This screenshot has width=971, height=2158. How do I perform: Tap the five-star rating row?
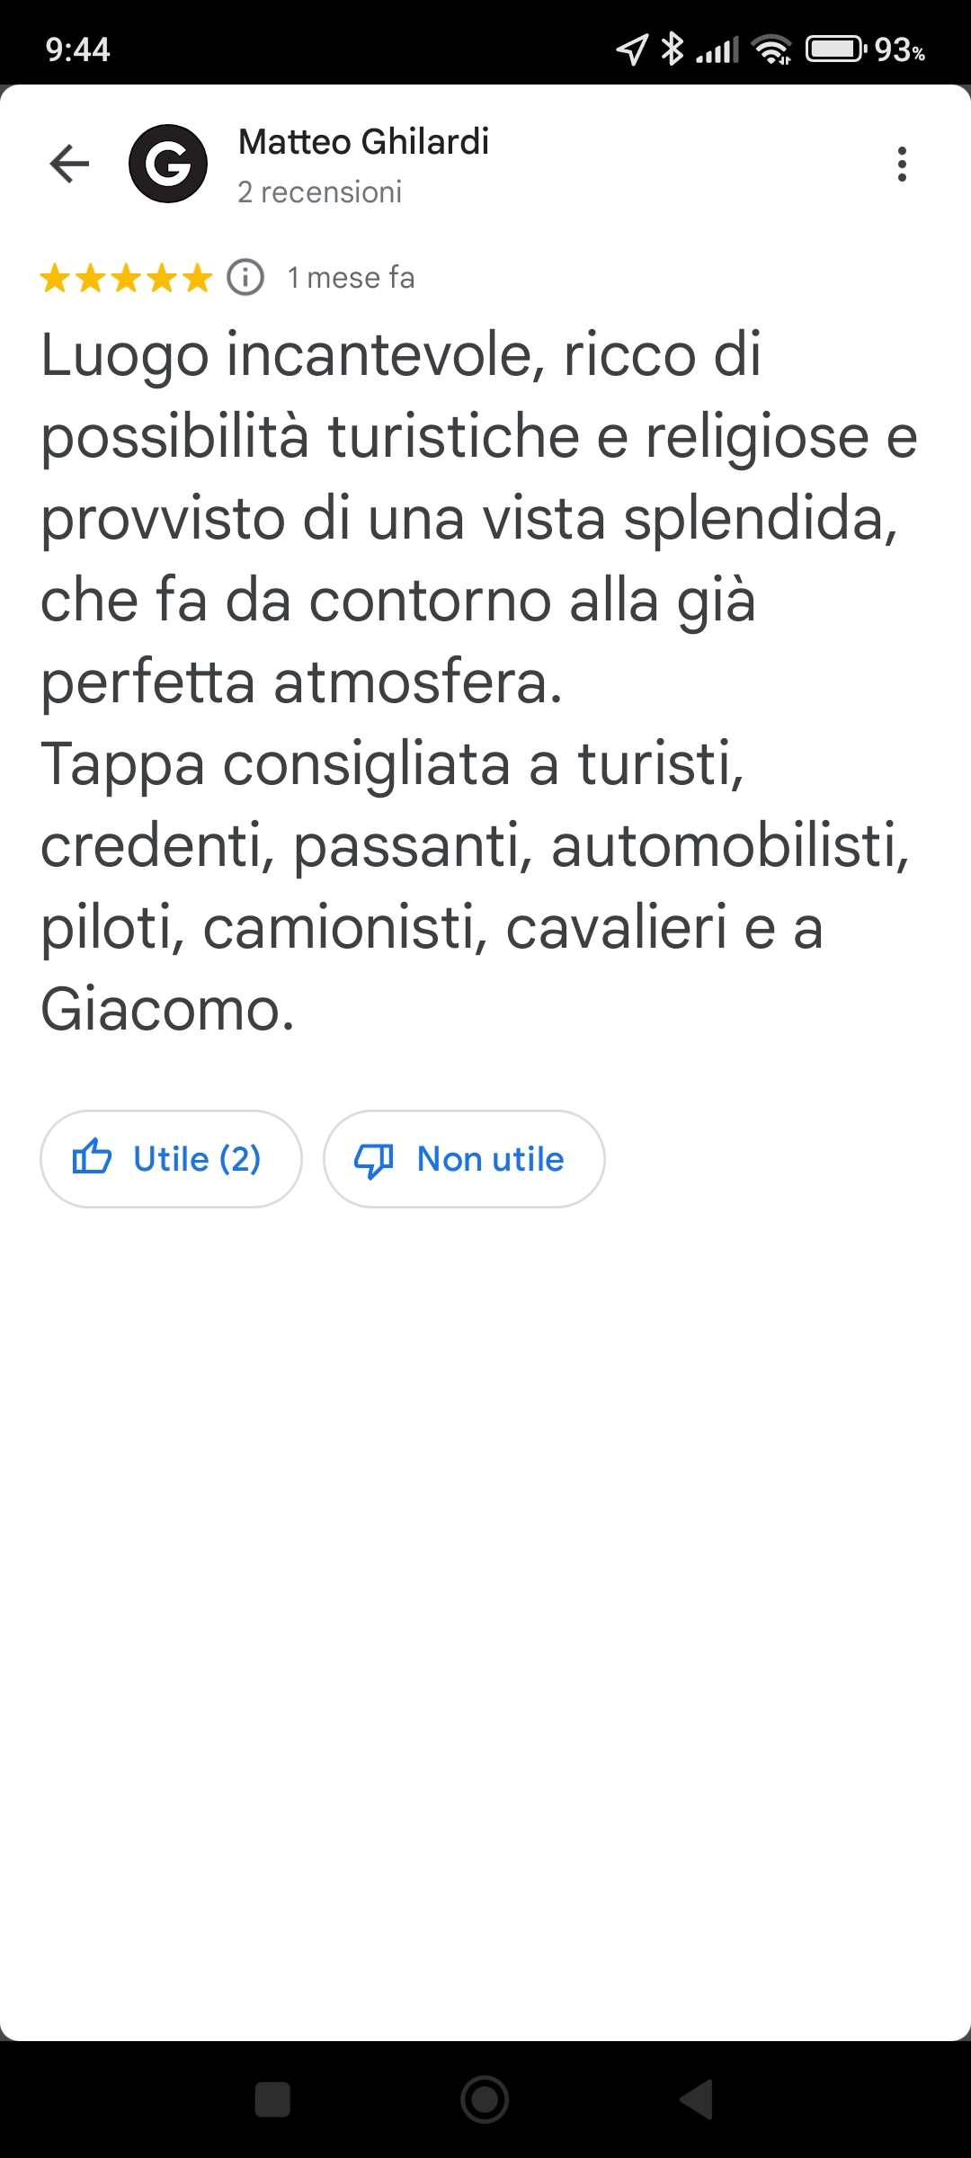click(126, 278)
